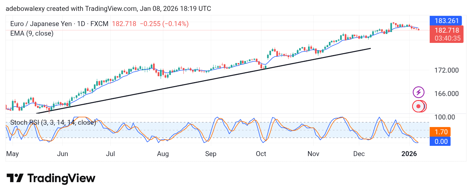Image resolution: width=472 pixels, height=195 pixels.
Task: Click the May label on the time axis
Action: (13, 154)
